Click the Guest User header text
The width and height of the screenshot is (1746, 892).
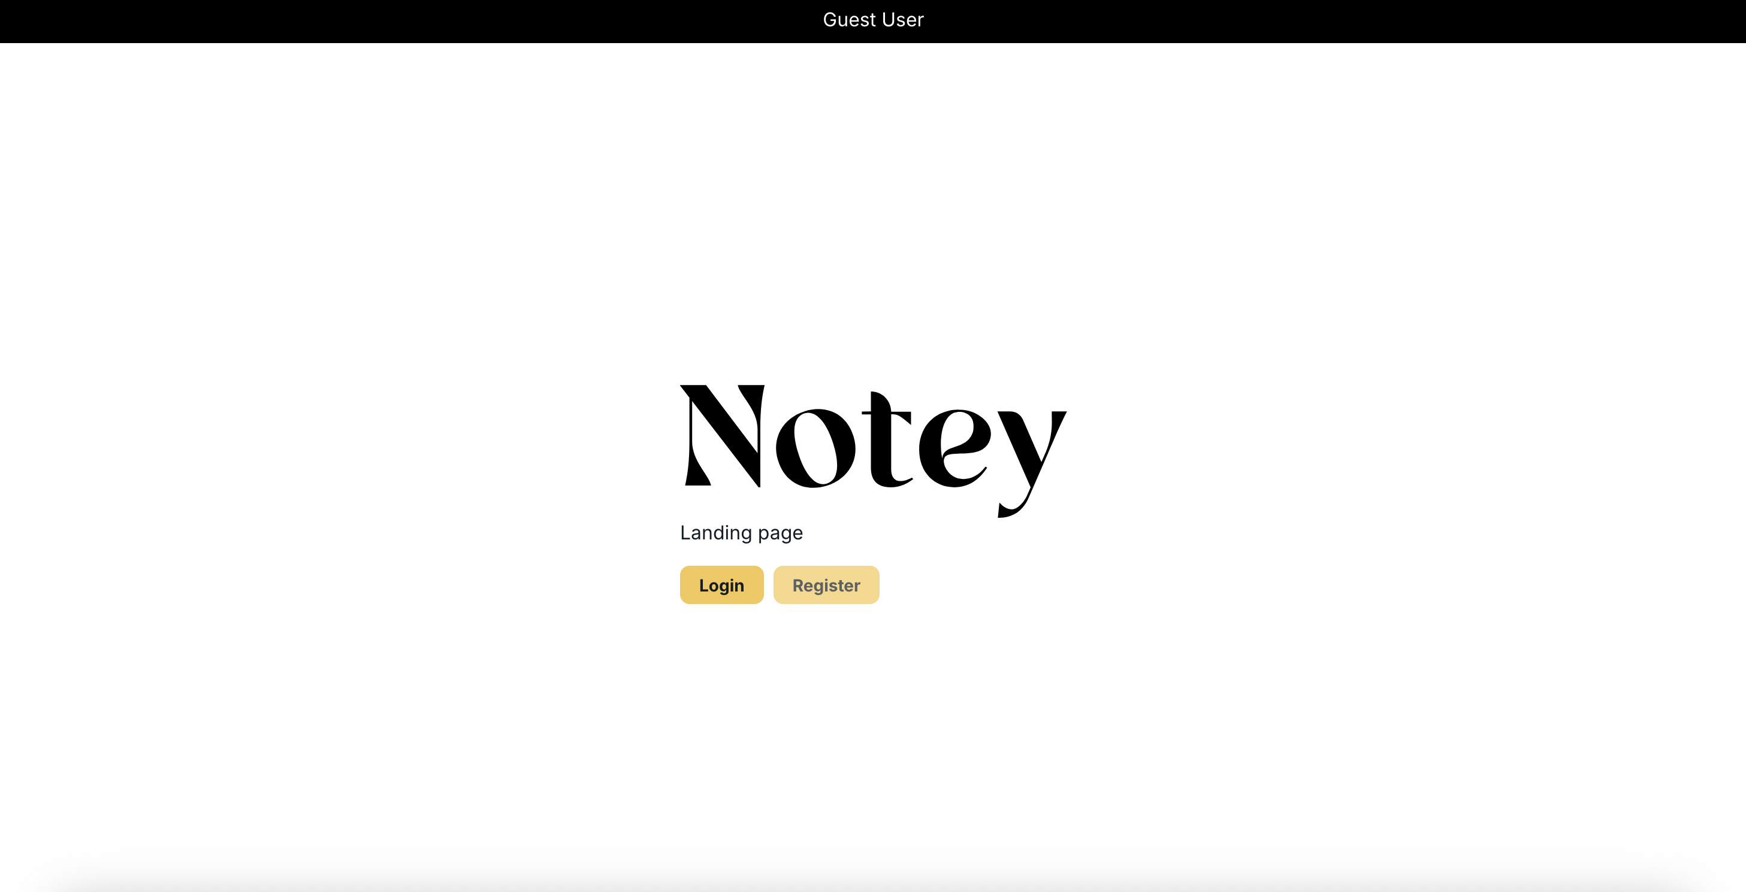click(873, 20)
